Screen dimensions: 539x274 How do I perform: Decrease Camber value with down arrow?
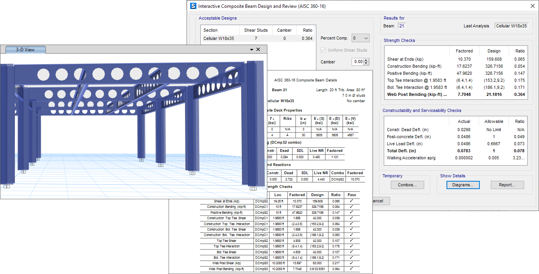click(x=367, y=63)
